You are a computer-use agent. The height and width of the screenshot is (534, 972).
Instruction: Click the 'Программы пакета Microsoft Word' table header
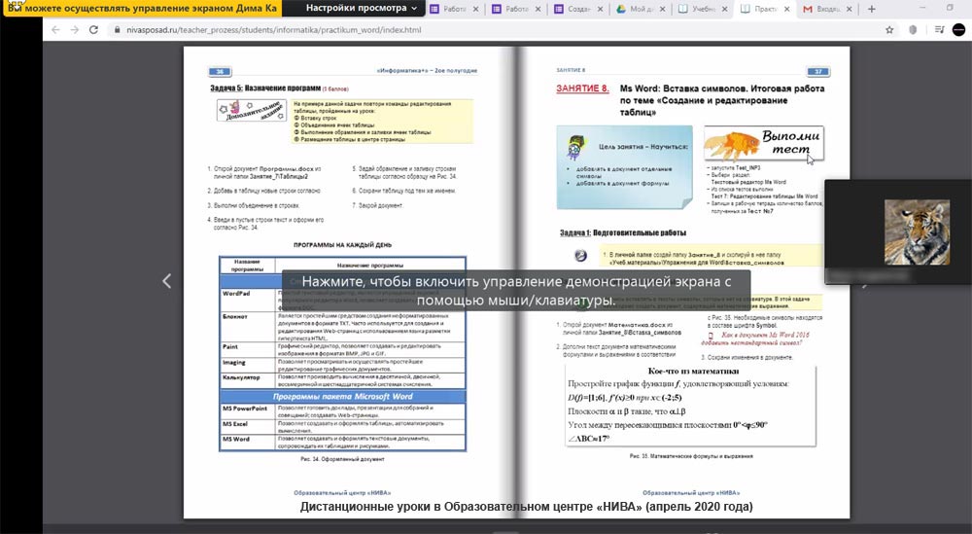click(343, 396)
